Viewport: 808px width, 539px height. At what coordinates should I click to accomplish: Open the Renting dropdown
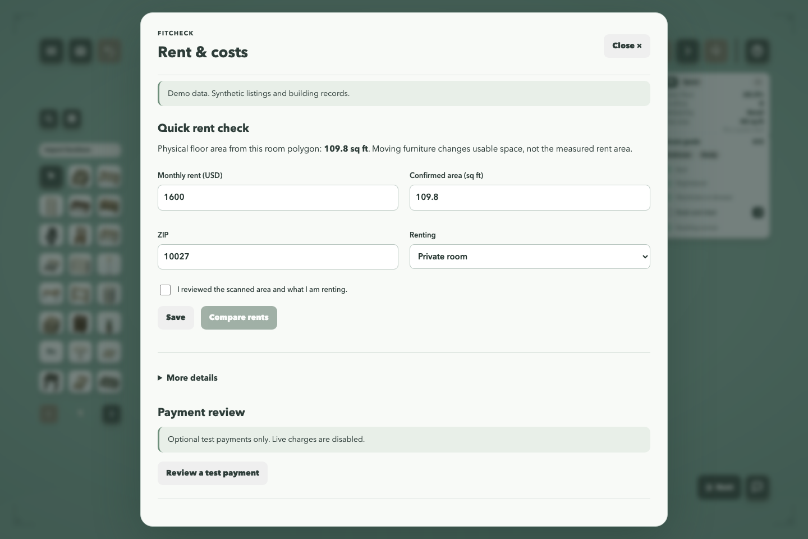point(530,257)
